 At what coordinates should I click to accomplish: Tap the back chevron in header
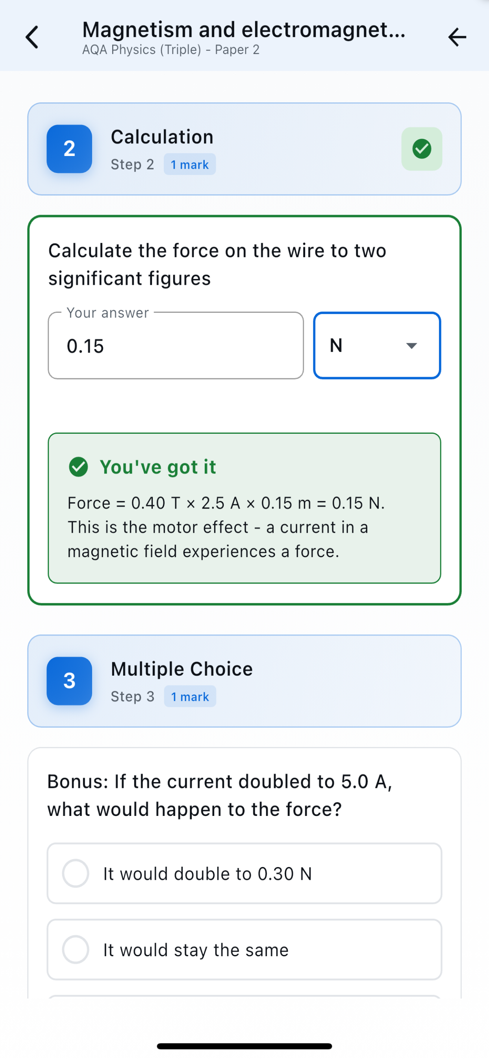pyautogui.click(x=32, y=37)
